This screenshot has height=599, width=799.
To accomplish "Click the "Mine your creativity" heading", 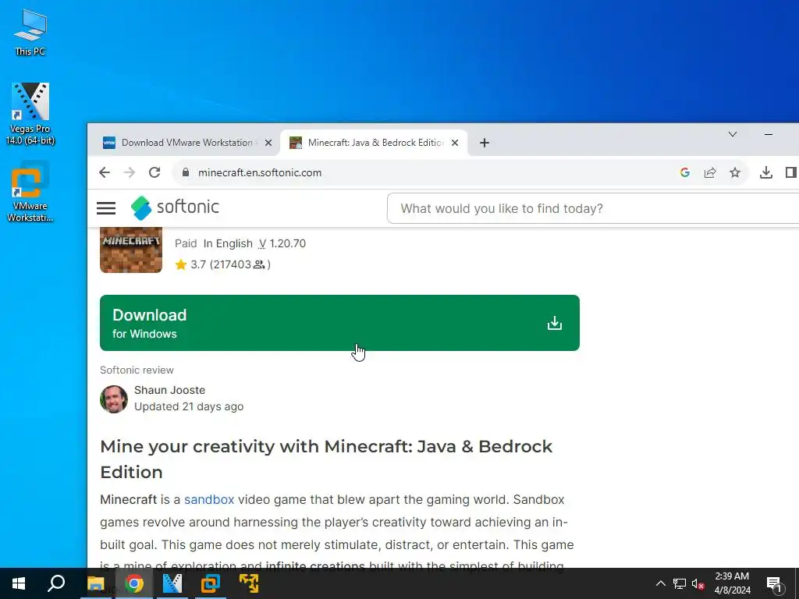I will click(326, 459).
